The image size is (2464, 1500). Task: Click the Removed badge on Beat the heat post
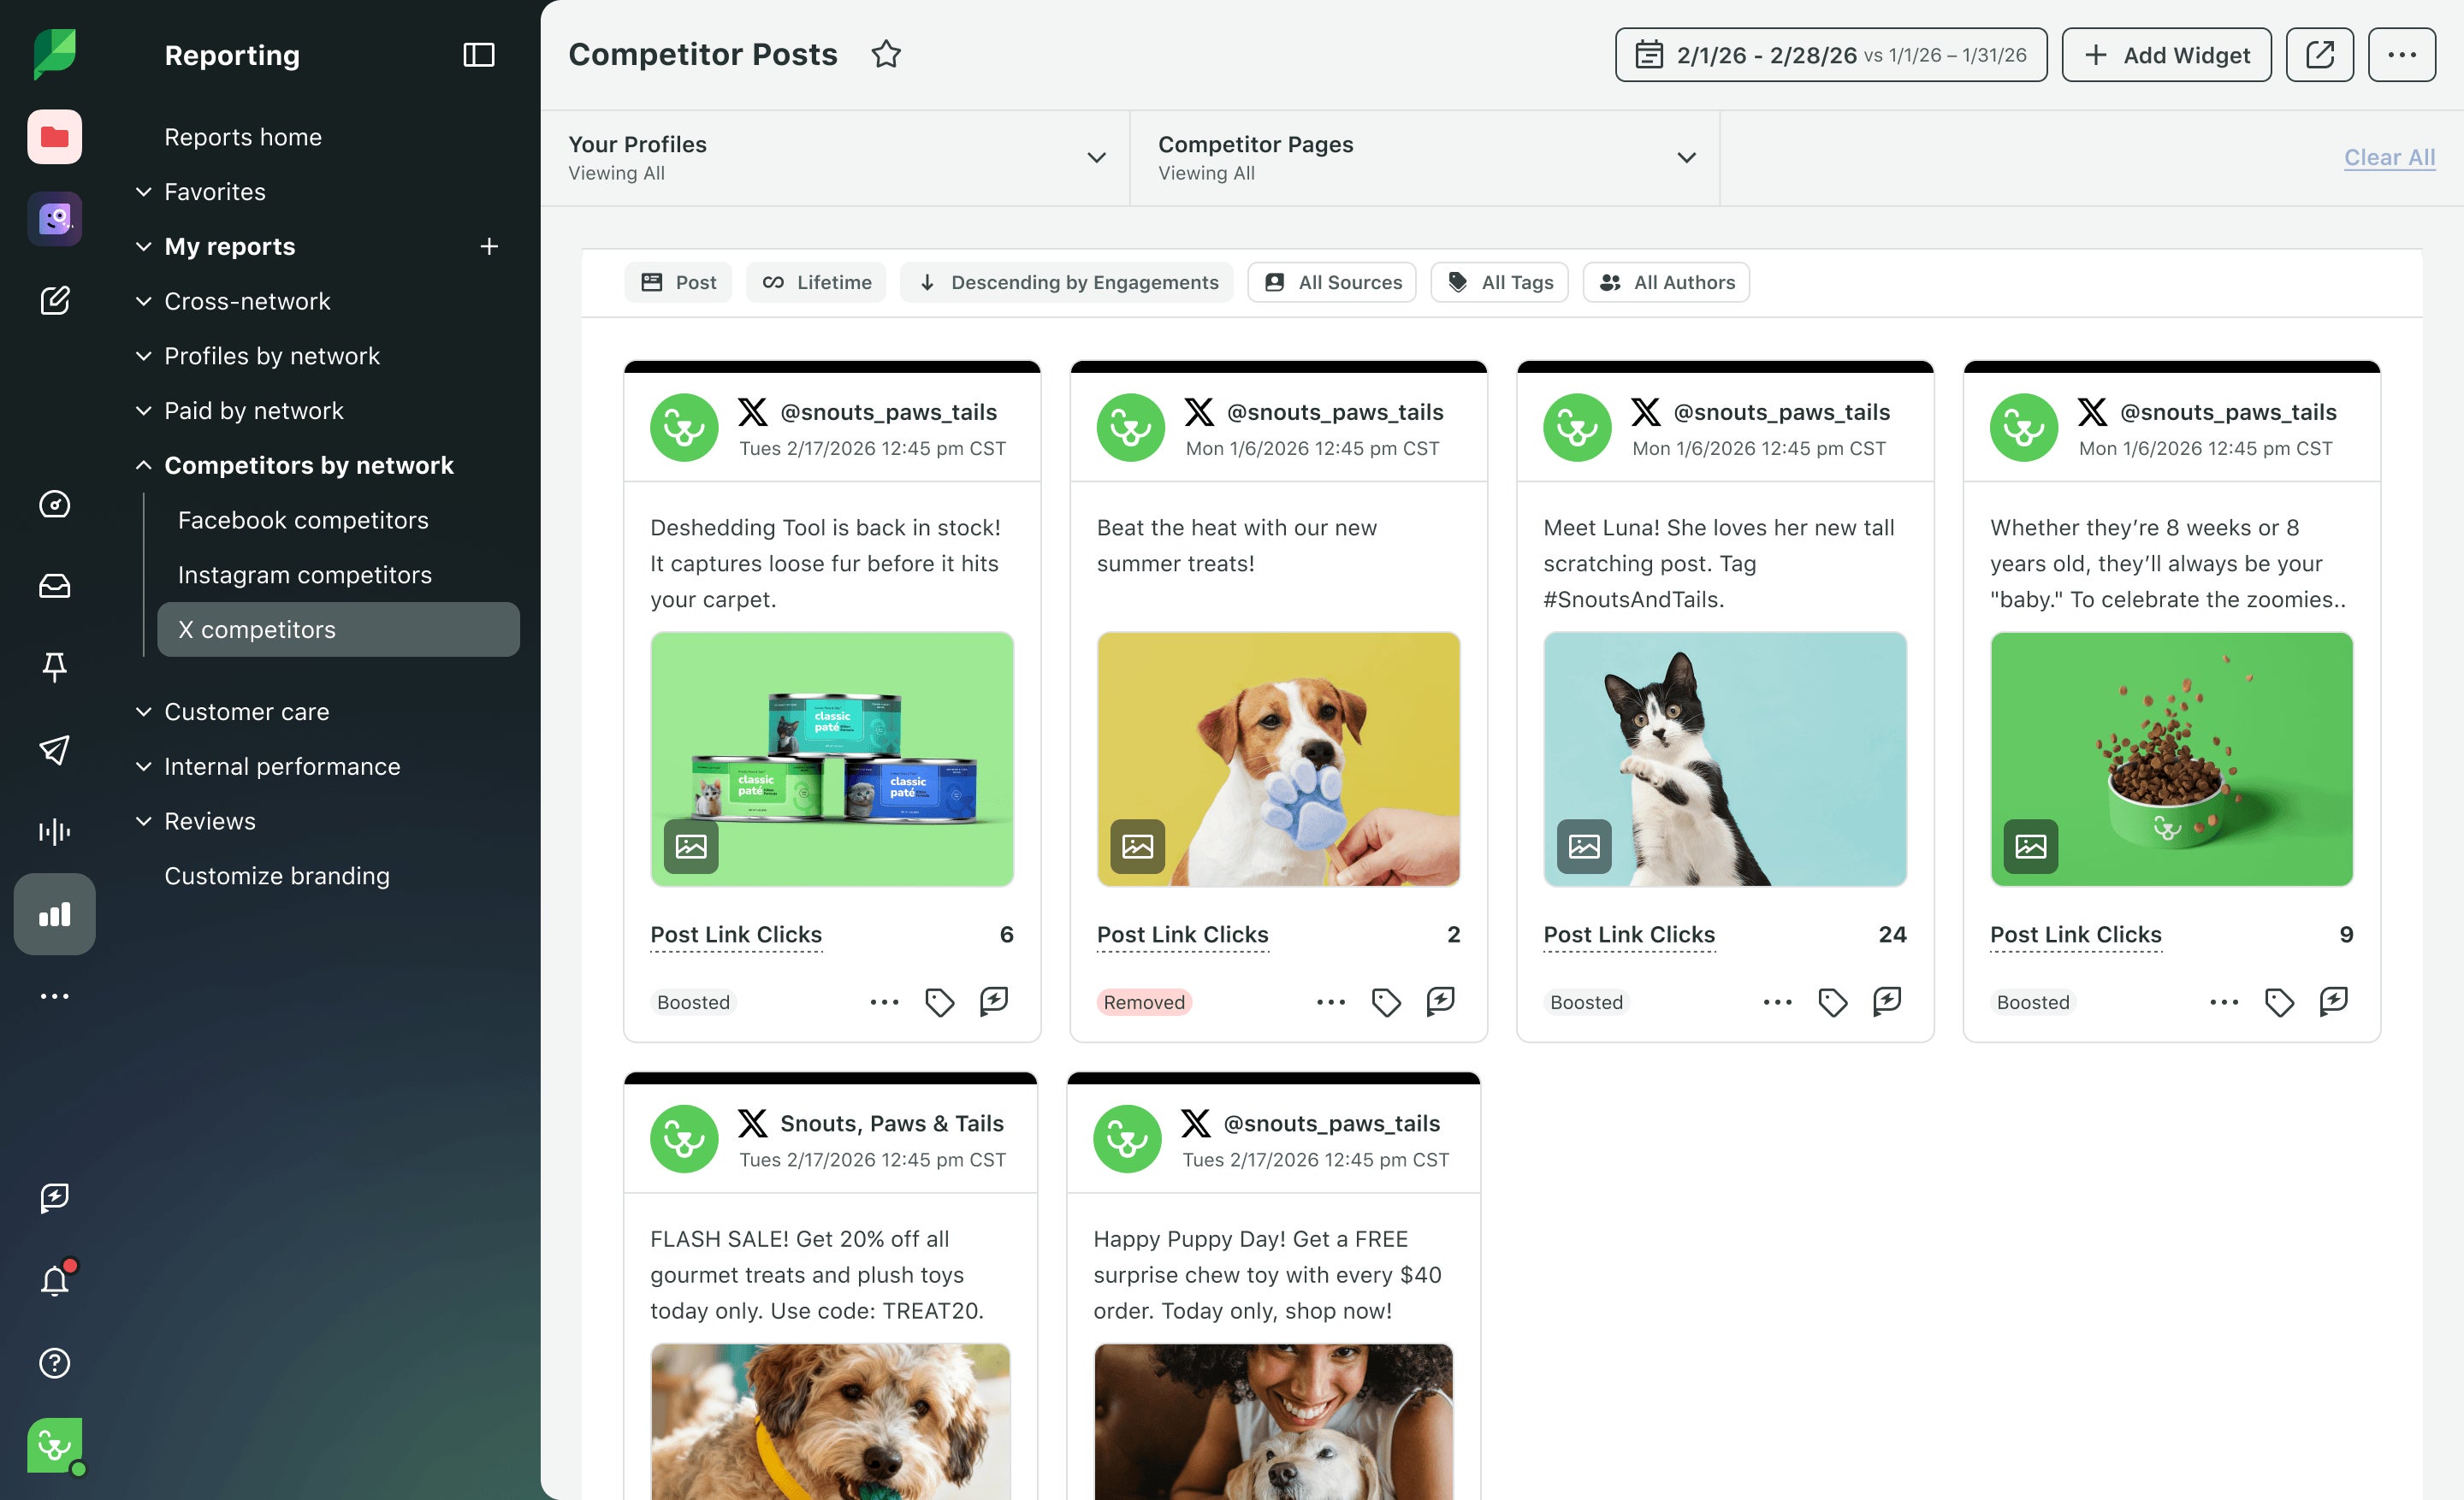pos(1144,1002)
